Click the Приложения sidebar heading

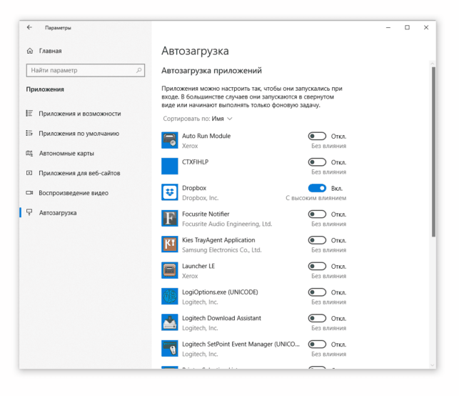tap(45, 89)
